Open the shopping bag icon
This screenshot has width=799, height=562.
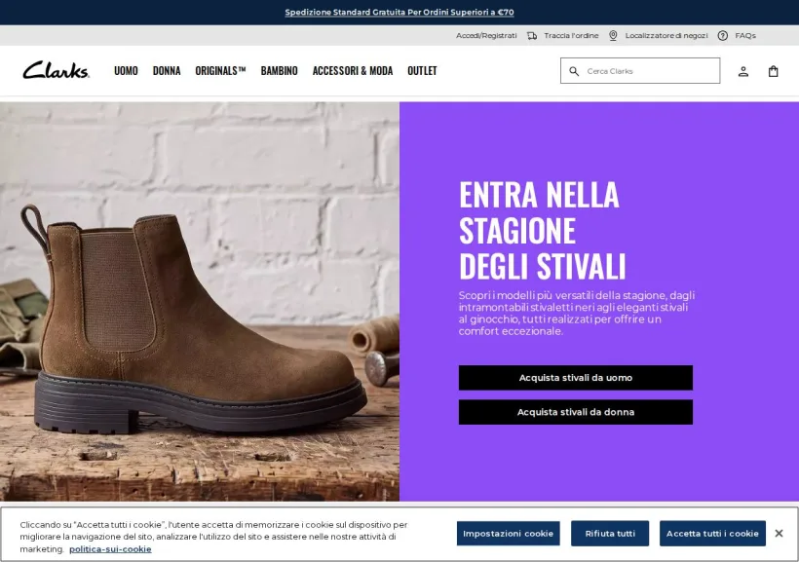coord(773,71)
